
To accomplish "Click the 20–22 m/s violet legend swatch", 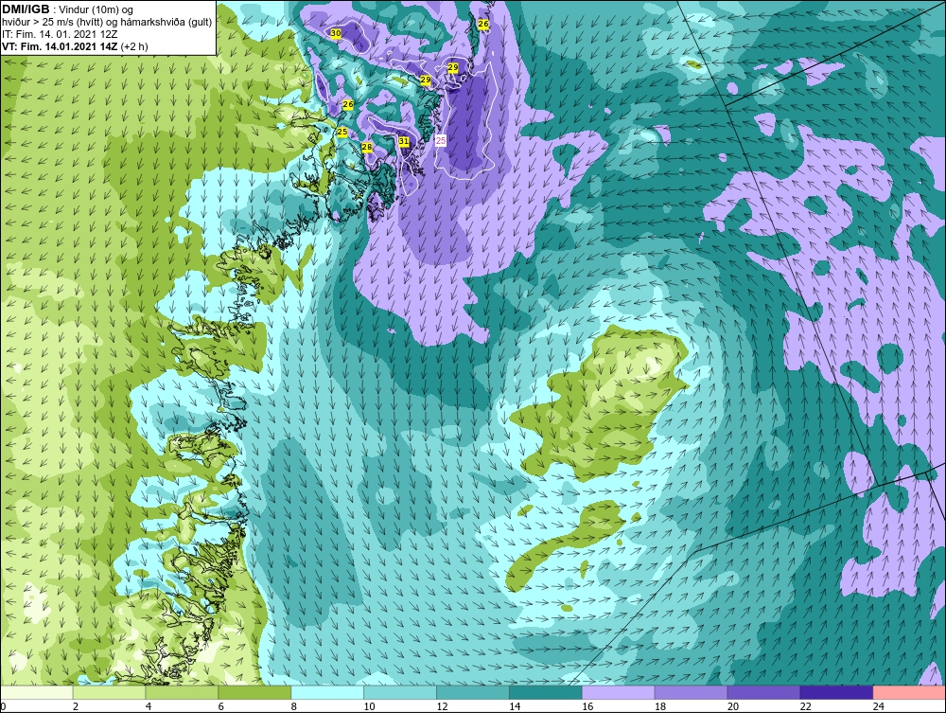I will [763, 692].
